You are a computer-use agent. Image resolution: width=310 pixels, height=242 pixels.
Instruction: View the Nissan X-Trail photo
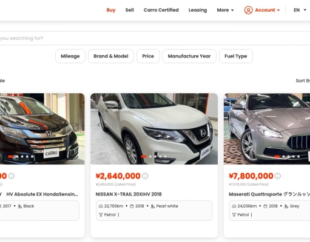coord(154,129)
